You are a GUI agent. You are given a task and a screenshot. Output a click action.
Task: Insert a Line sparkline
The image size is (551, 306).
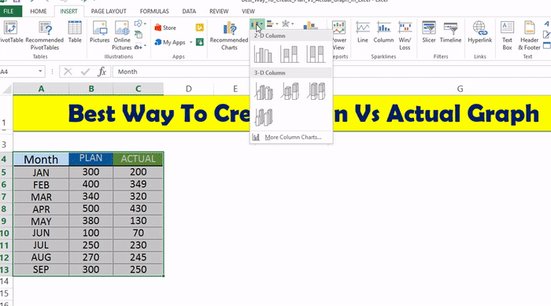(x=362, y=32)
